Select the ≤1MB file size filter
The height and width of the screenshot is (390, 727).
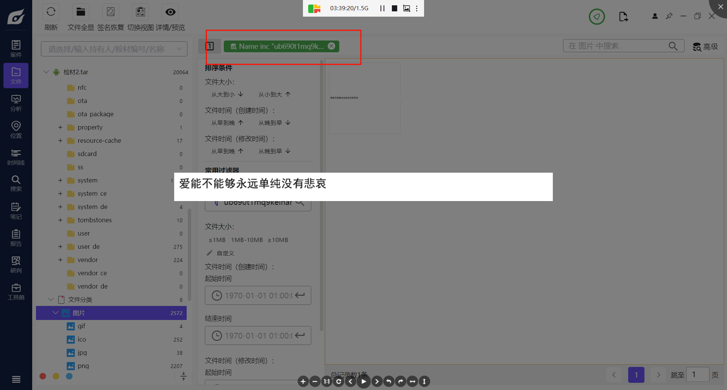click(x=217, y=240)
